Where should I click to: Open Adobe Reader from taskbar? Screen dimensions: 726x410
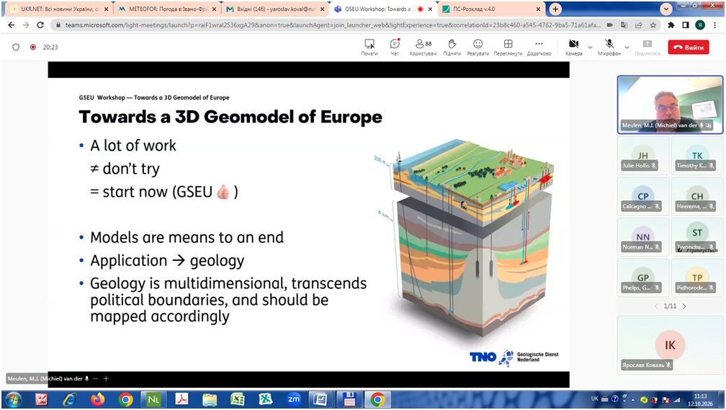[181, 399]
